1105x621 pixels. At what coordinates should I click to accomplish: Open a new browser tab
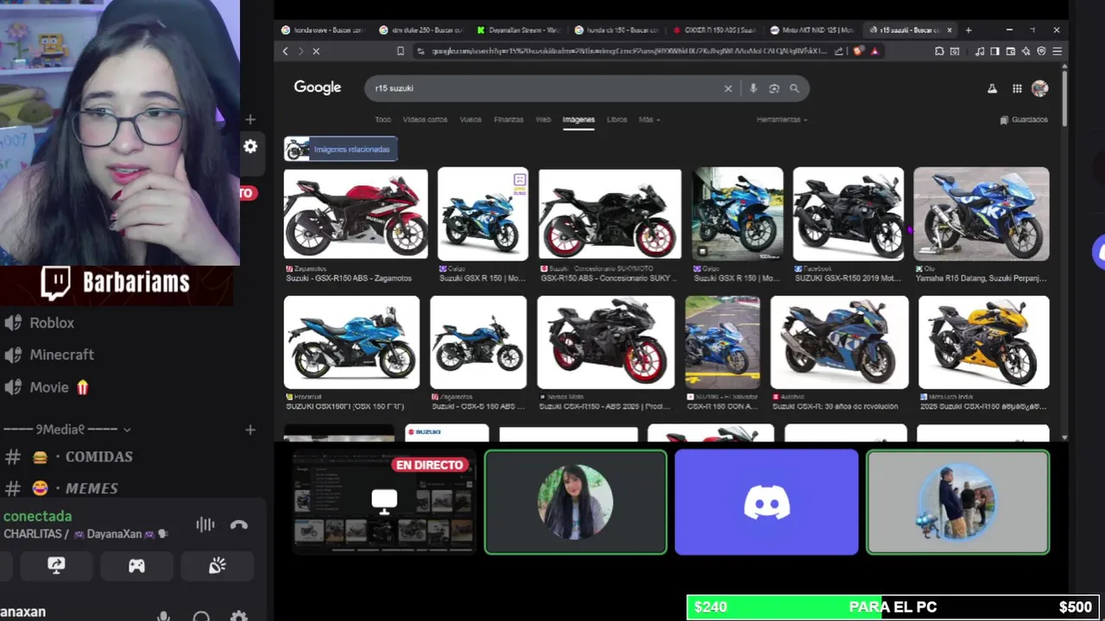tap(969, 30)
